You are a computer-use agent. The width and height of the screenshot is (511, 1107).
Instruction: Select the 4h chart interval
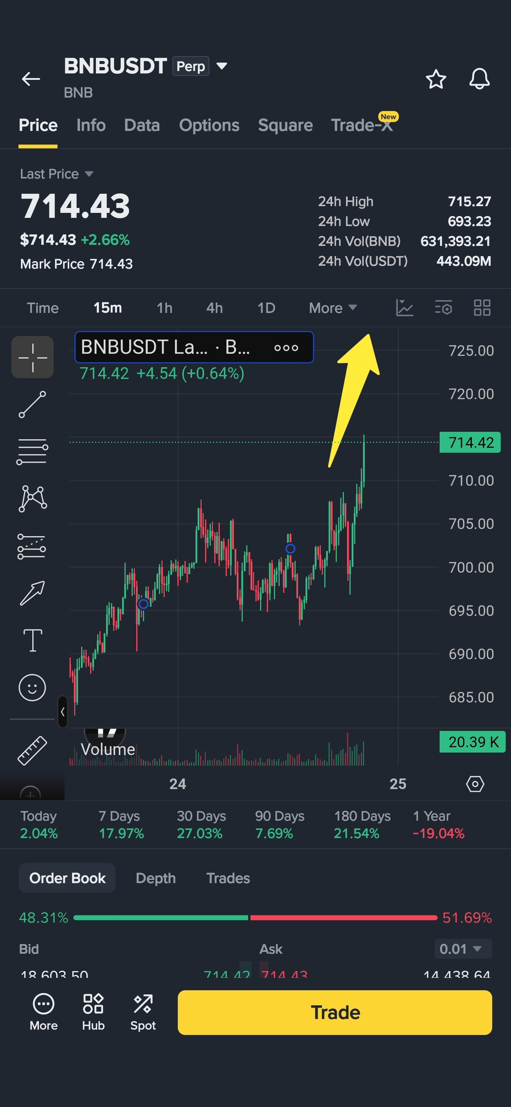coord(214,308)
